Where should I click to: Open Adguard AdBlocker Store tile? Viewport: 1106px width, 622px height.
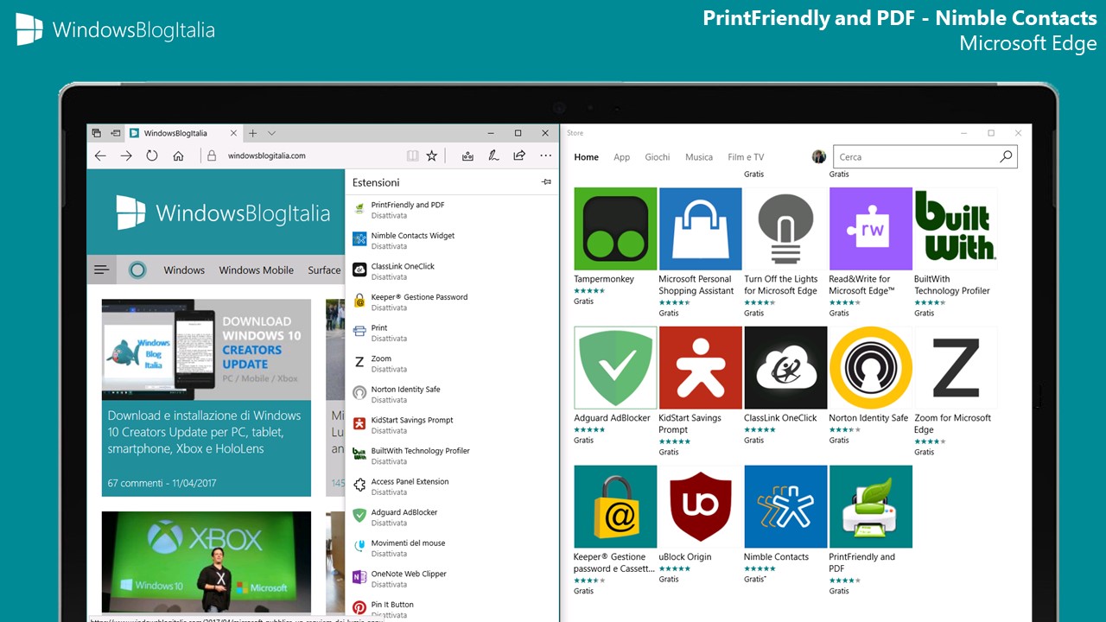pyautogui.click(x=615, y=385)
